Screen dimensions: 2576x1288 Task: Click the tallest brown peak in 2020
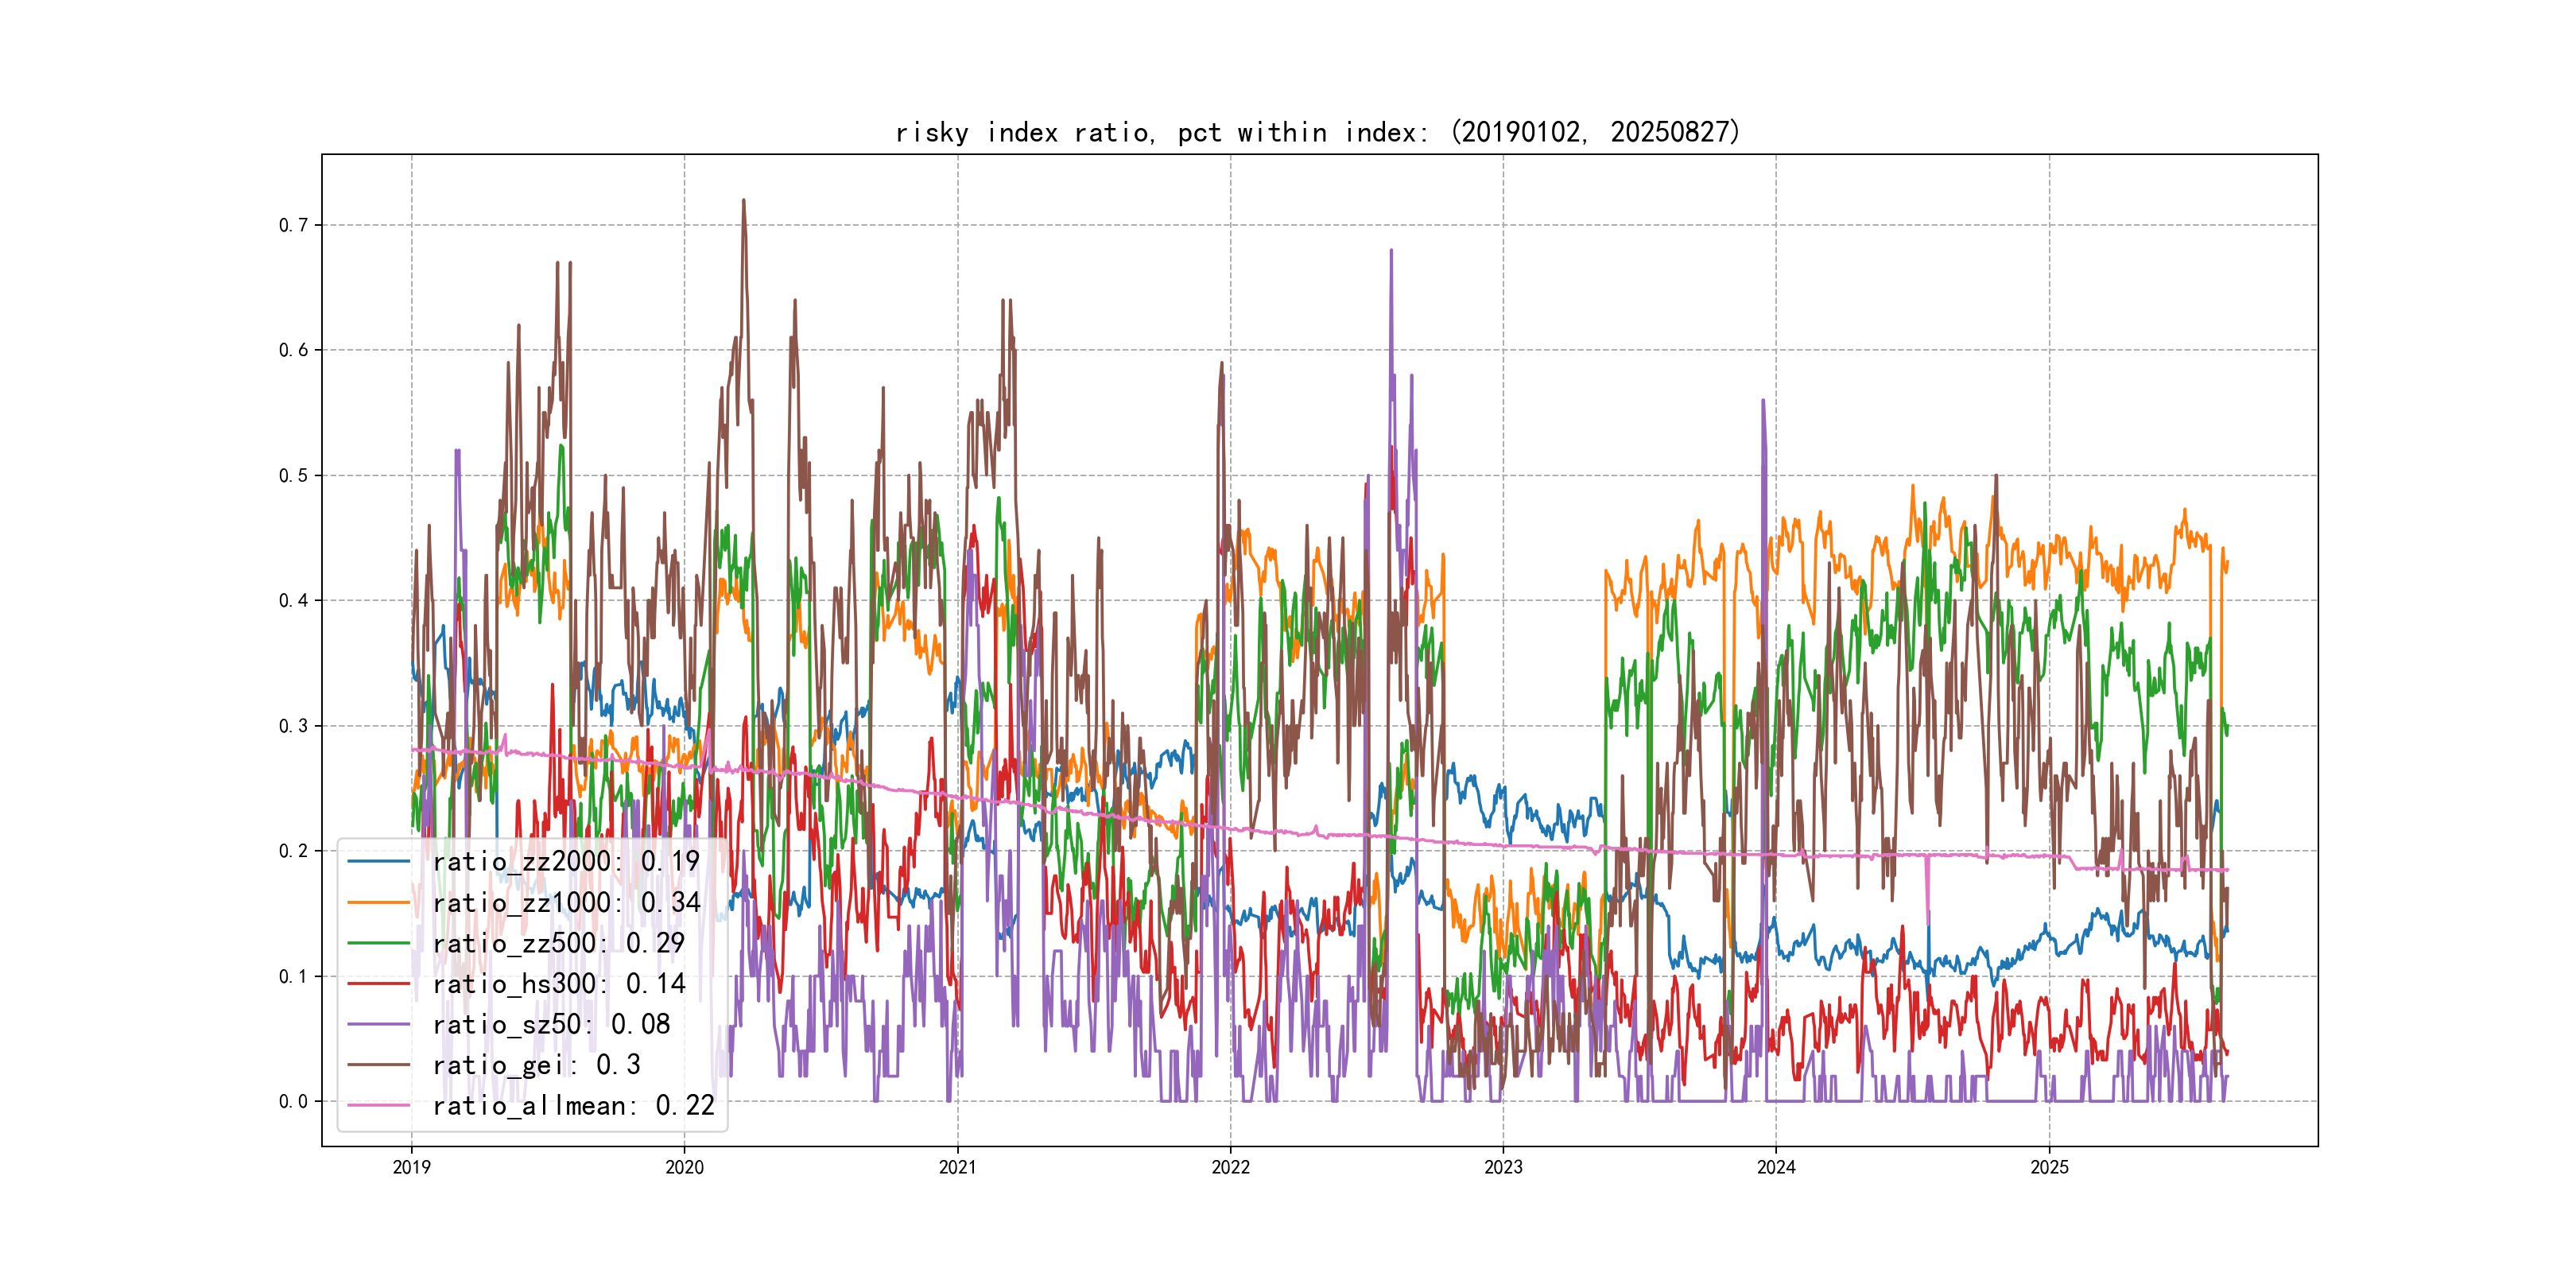pos(743,202)
